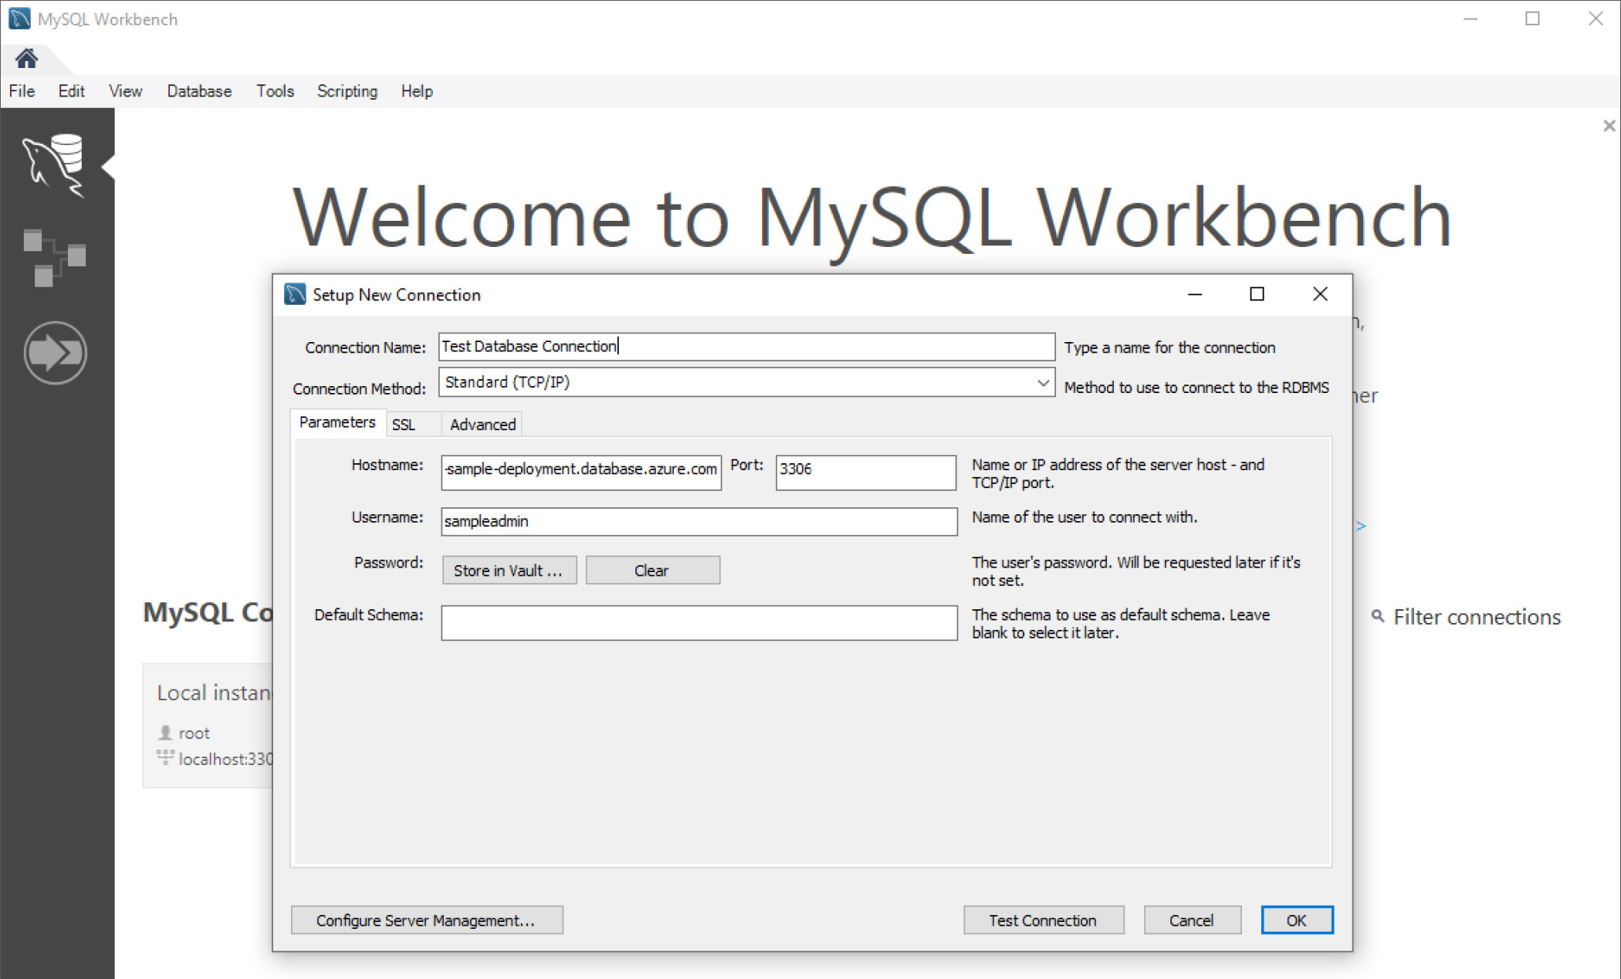Open the Help menu
1621x979 pixels.
click(417, 91)
